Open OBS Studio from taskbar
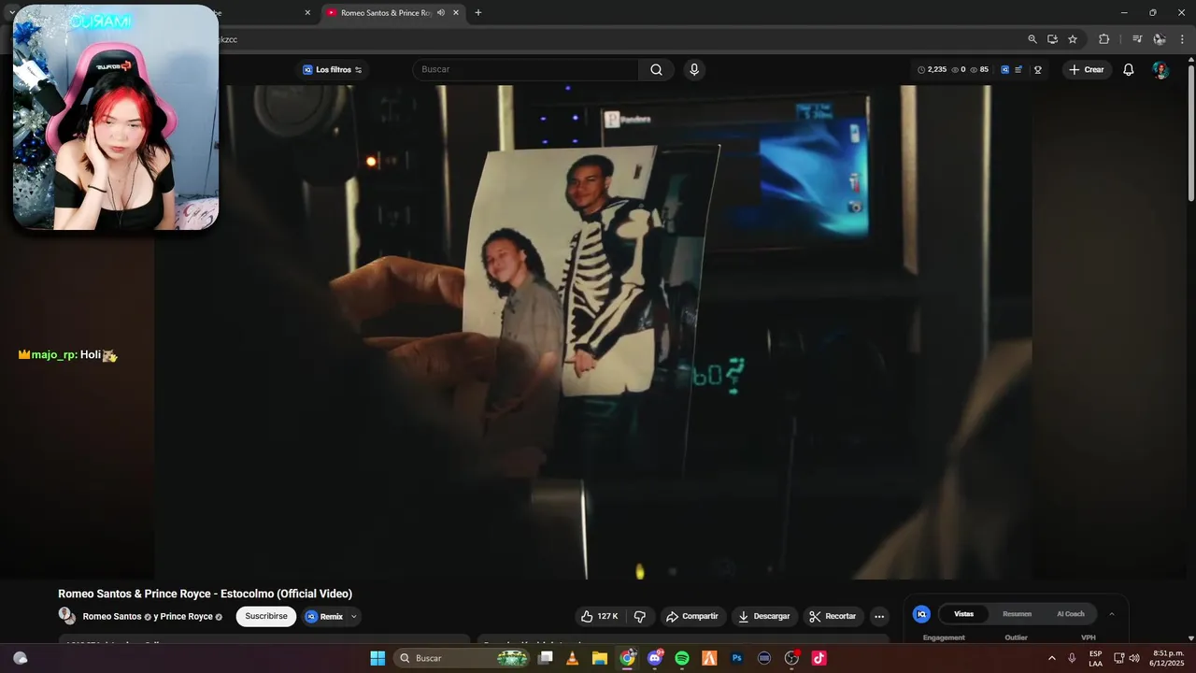This screenshot has height=673, width=1196. (792, 658)
